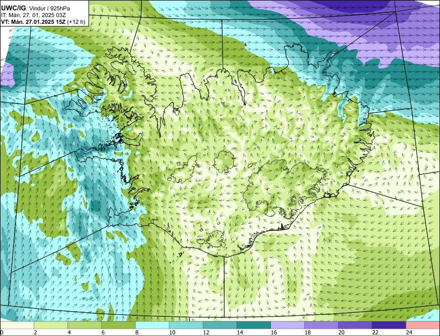Click the legend scale label '2'
Screen dimensions: 440x336
coord(35,332)
